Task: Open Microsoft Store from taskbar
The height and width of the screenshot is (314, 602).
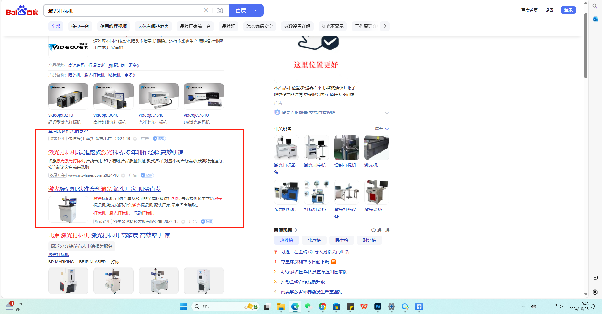Action: click(336, 306)
